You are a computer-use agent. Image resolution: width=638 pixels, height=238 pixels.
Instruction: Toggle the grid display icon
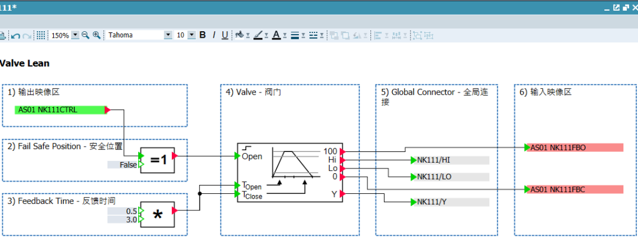pos(41,35)
